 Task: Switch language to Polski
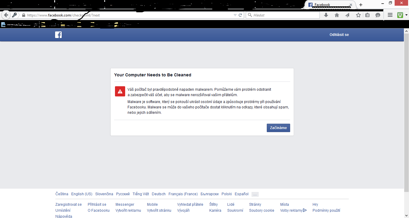tap(227, 194)
